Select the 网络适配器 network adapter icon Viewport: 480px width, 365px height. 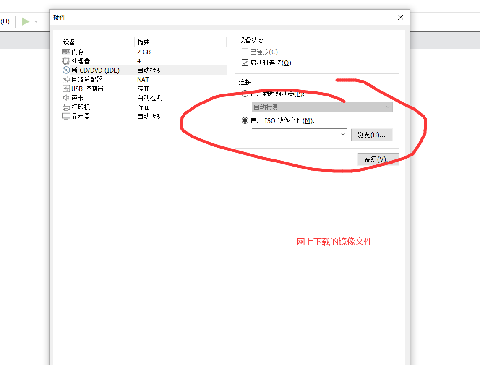click(x=66, y=79)
